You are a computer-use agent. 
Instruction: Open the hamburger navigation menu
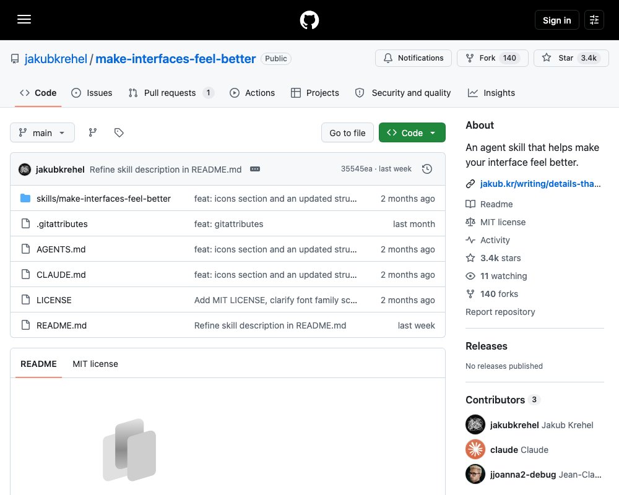[24, 19]
